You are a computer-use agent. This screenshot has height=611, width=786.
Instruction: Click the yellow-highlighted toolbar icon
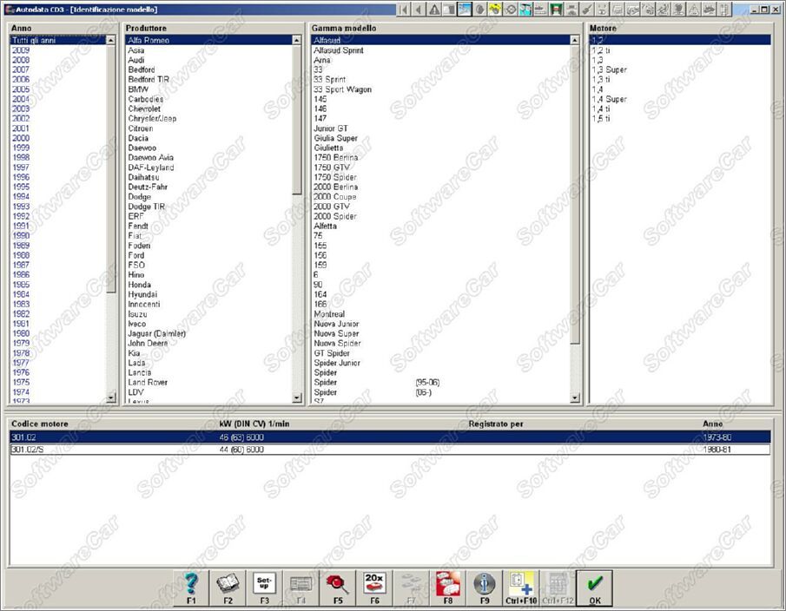coord(495,9)
